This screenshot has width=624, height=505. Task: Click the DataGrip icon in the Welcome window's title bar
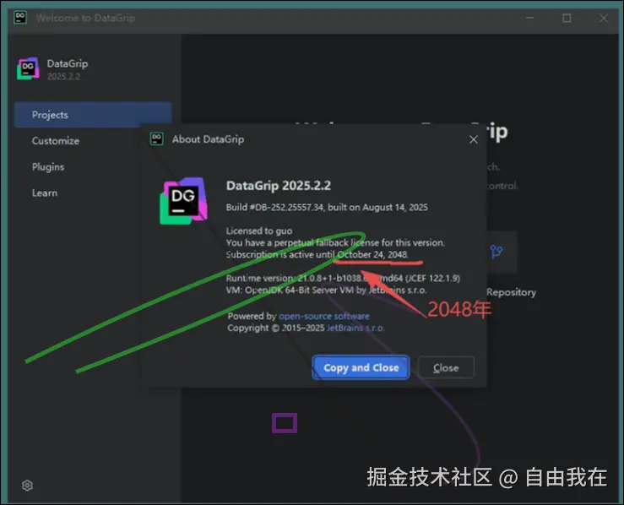click(20, 18)
